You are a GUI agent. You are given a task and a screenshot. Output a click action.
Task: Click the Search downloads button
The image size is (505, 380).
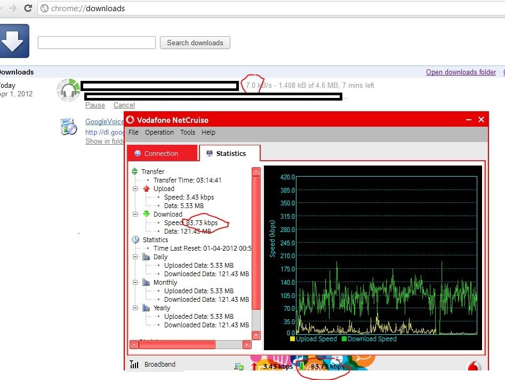(x=195, y=43)
